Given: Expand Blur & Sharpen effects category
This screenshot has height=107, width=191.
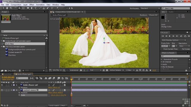Looking at the screenshot, I should pos(161,67).
